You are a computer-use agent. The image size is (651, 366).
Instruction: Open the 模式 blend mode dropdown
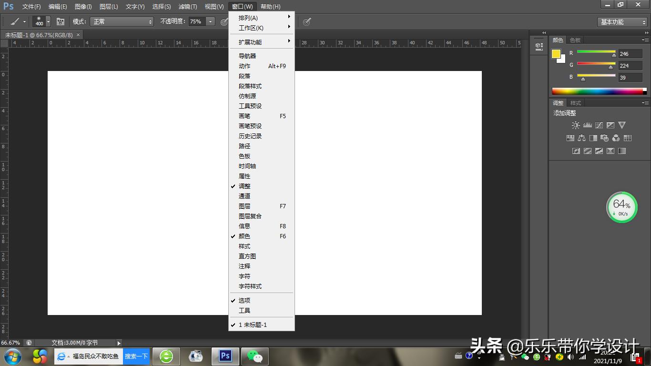tap(122, 22)
